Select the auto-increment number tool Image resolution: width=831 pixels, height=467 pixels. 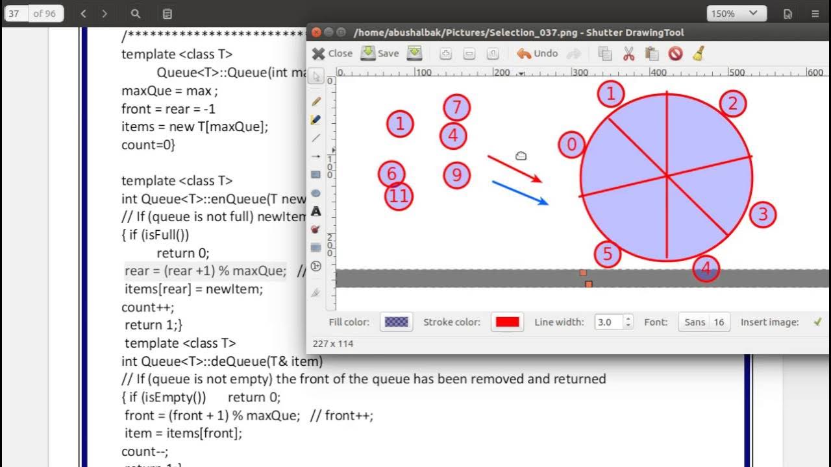coord(316,266)
